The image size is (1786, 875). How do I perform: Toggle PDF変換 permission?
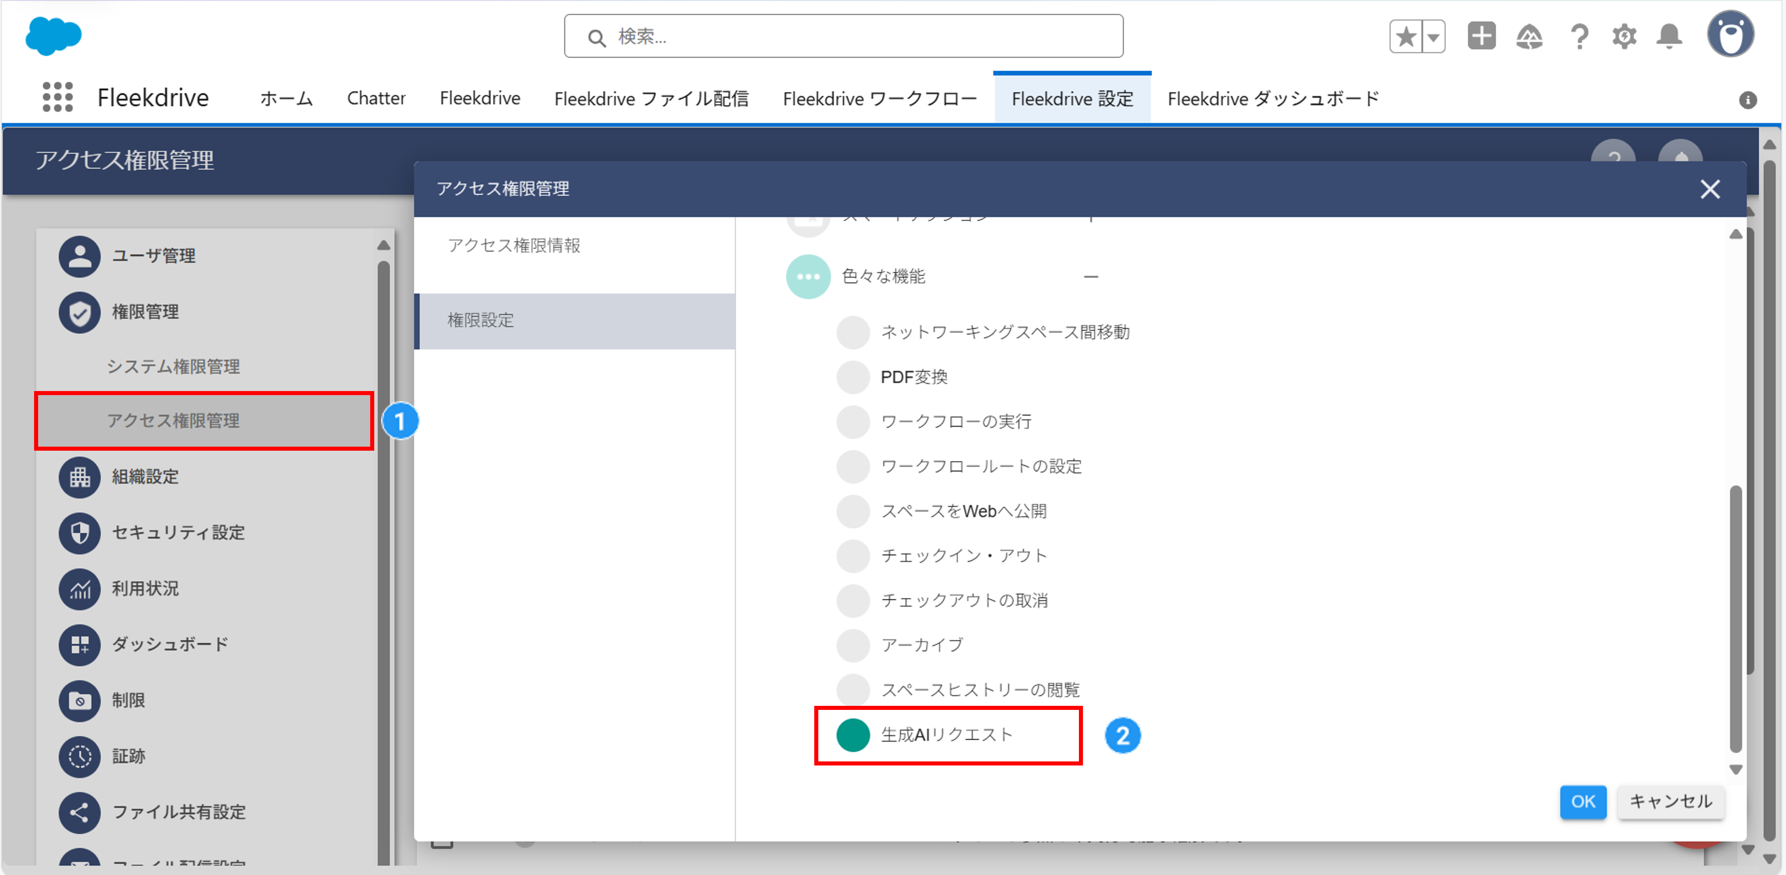point(853,377)
